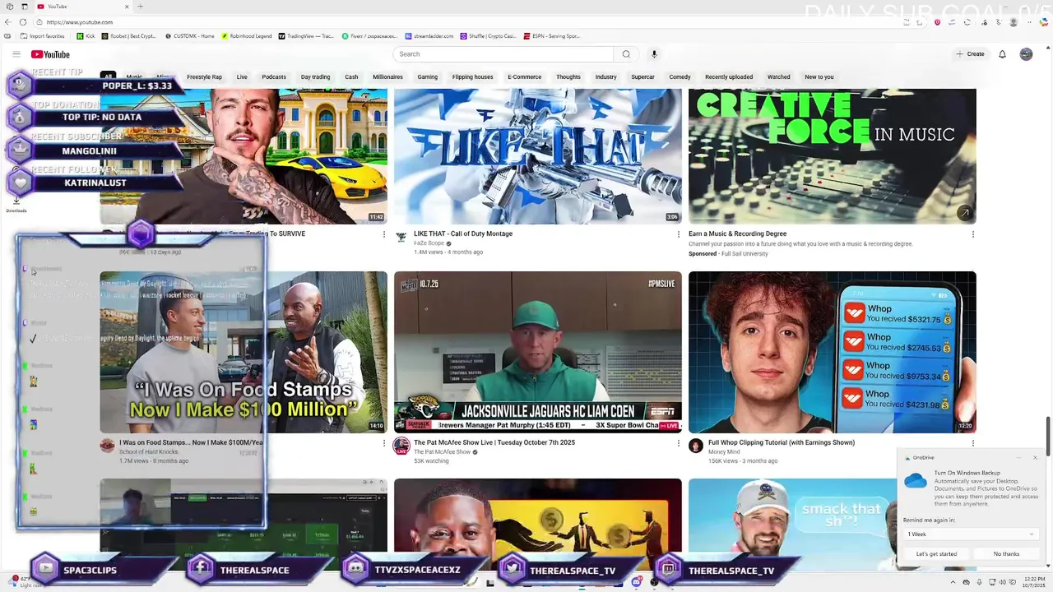The height and width of the screenshot is (592, 1053).
Task: Select the New to you filter chip
Action: (x=819, y=77)
